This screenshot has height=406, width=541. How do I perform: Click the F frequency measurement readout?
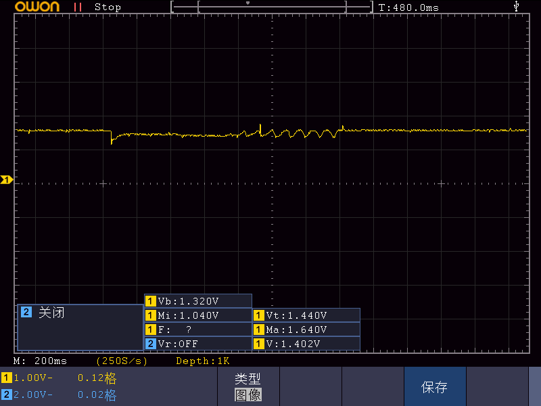[x=198, y=330]
